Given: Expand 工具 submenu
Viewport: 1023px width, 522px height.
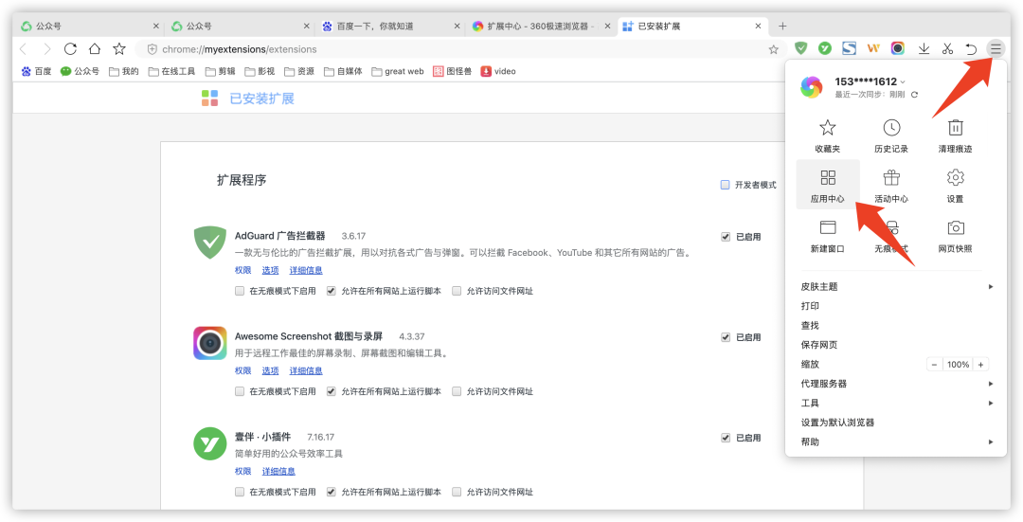Looking at the screenshot, I should (896, 404).
